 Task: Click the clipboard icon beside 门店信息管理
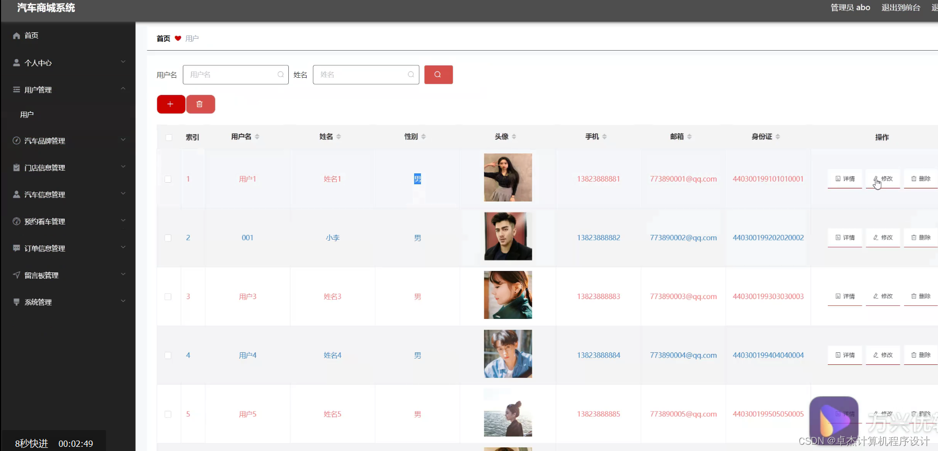click(17, 168)
